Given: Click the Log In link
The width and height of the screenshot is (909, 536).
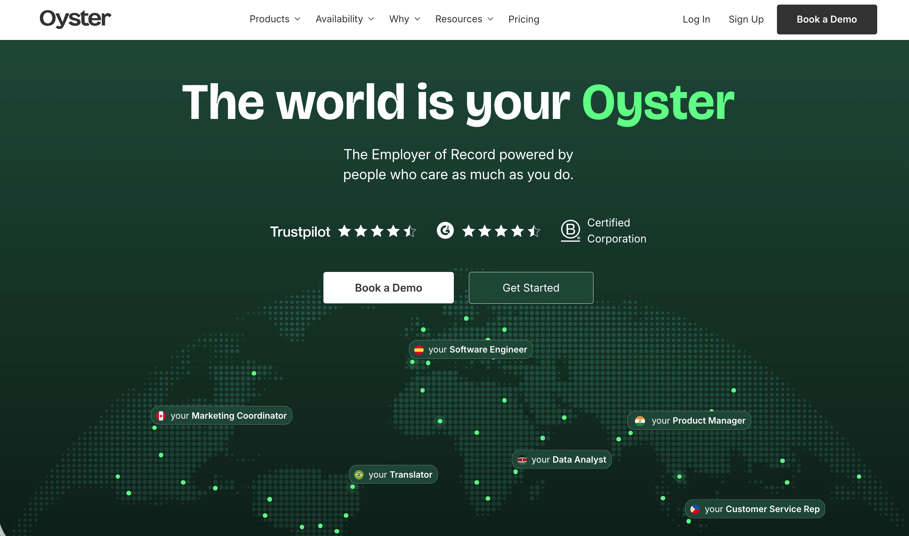Looking at the screenshot, I should pyautogui.click(x=696, y=19).
